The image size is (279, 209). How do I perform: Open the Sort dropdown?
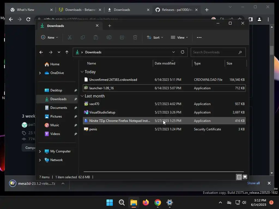pos(155,38)
